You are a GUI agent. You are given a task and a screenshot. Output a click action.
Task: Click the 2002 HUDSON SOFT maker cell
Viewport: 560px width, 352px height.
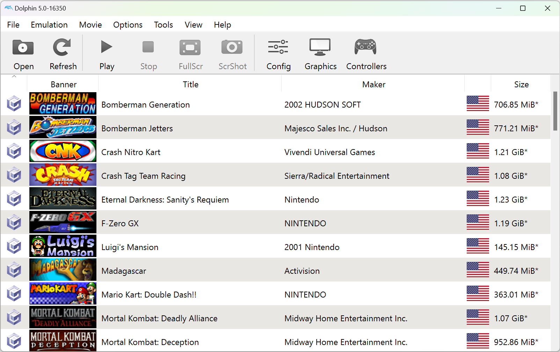pos(322,105)
